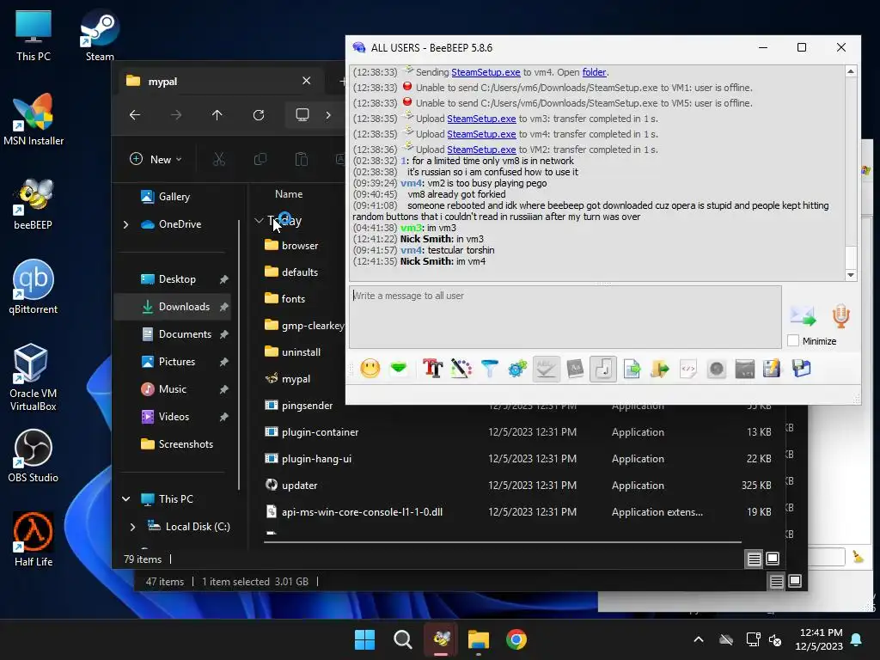Screen dimensions: 880x660
Task: Open Chrome from the taskbar
Action: coord(516,639)
